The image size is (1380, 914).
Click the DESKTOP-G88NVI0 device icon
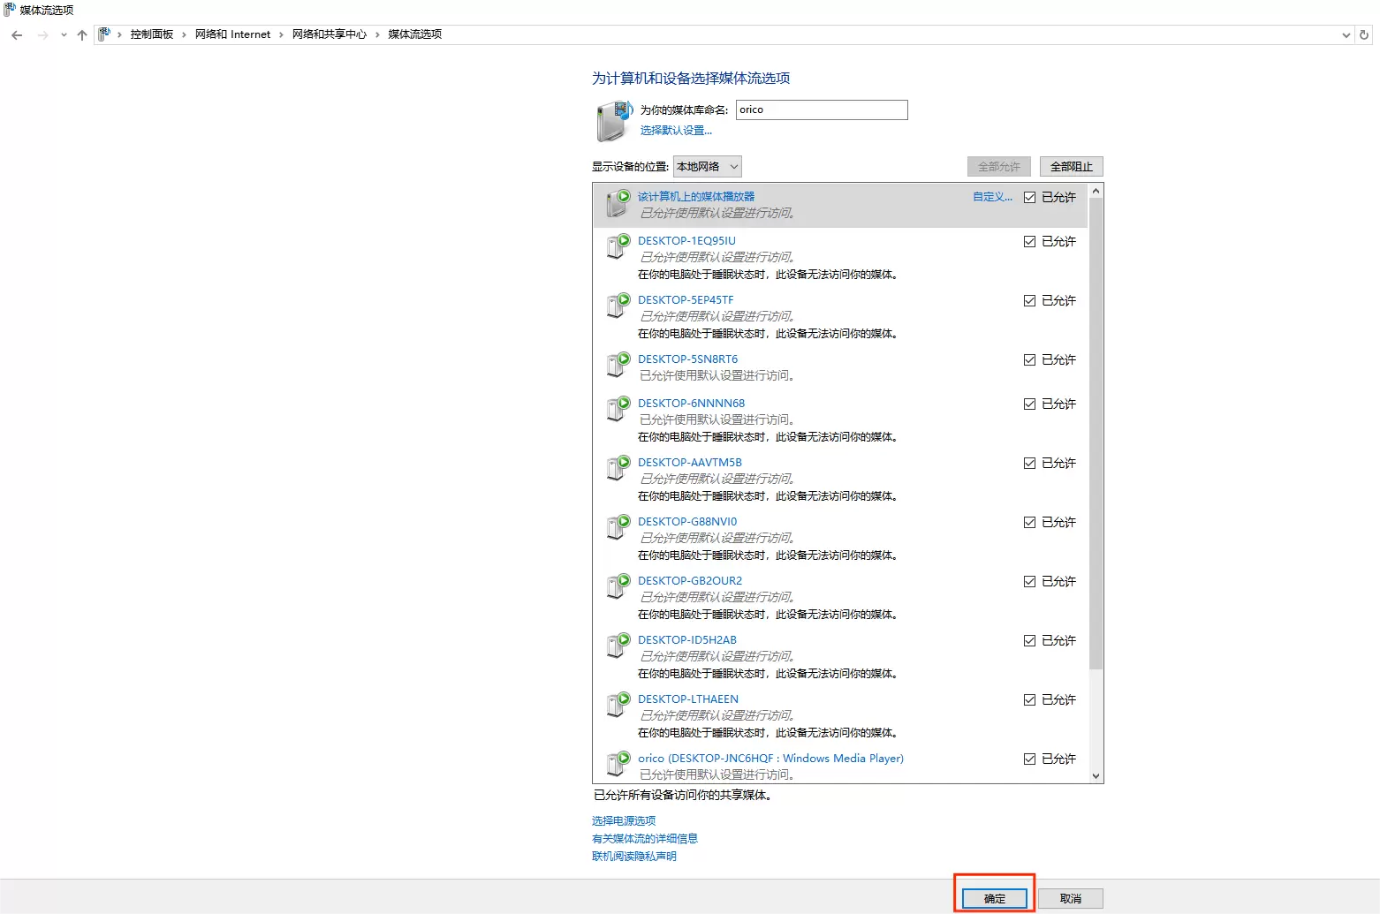(x=618, y=527)
